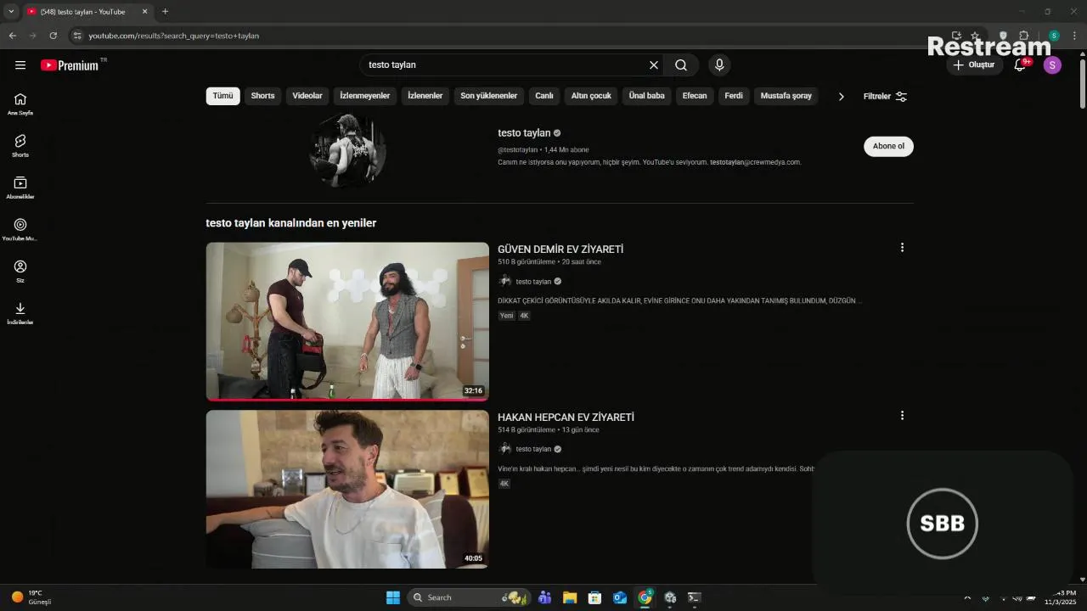
Task: Click the browser address bar URL
Action: pyautogui.click(x=174, y=36)
